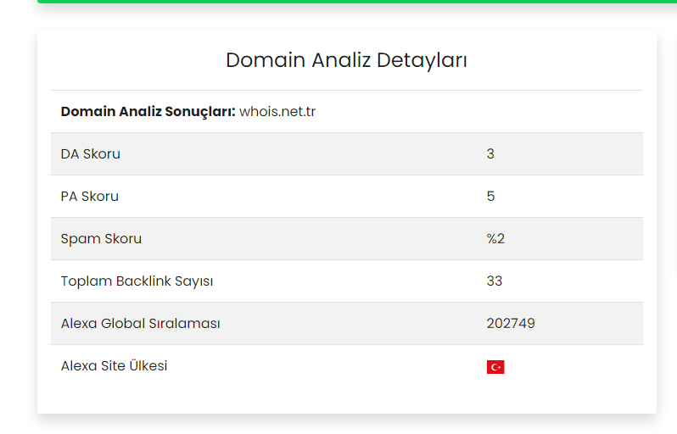Click the DA Skoru row label
677x434 pixels.
point(91,154)
